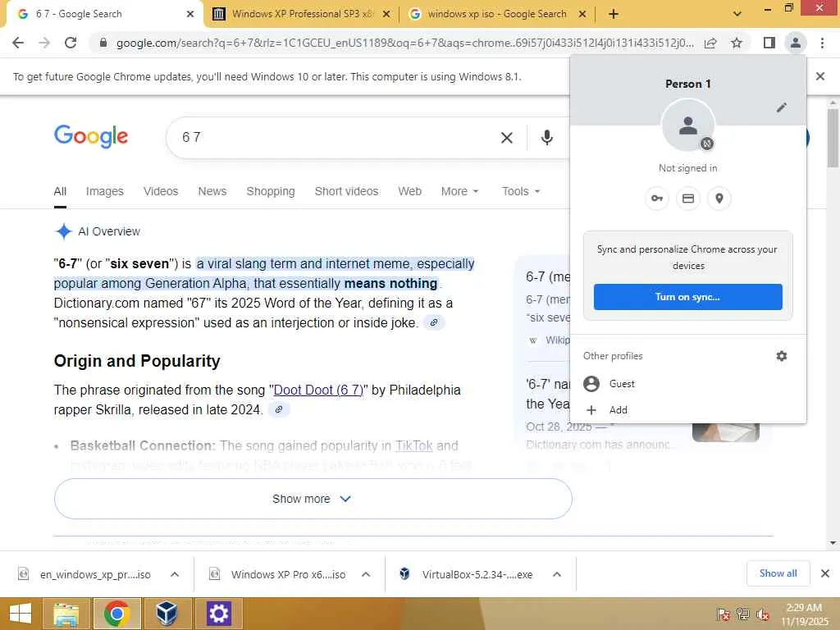Screen dimensions: 840x630
Task: Bookmark this tab with the star icon
Action: (x=737, y=43)
